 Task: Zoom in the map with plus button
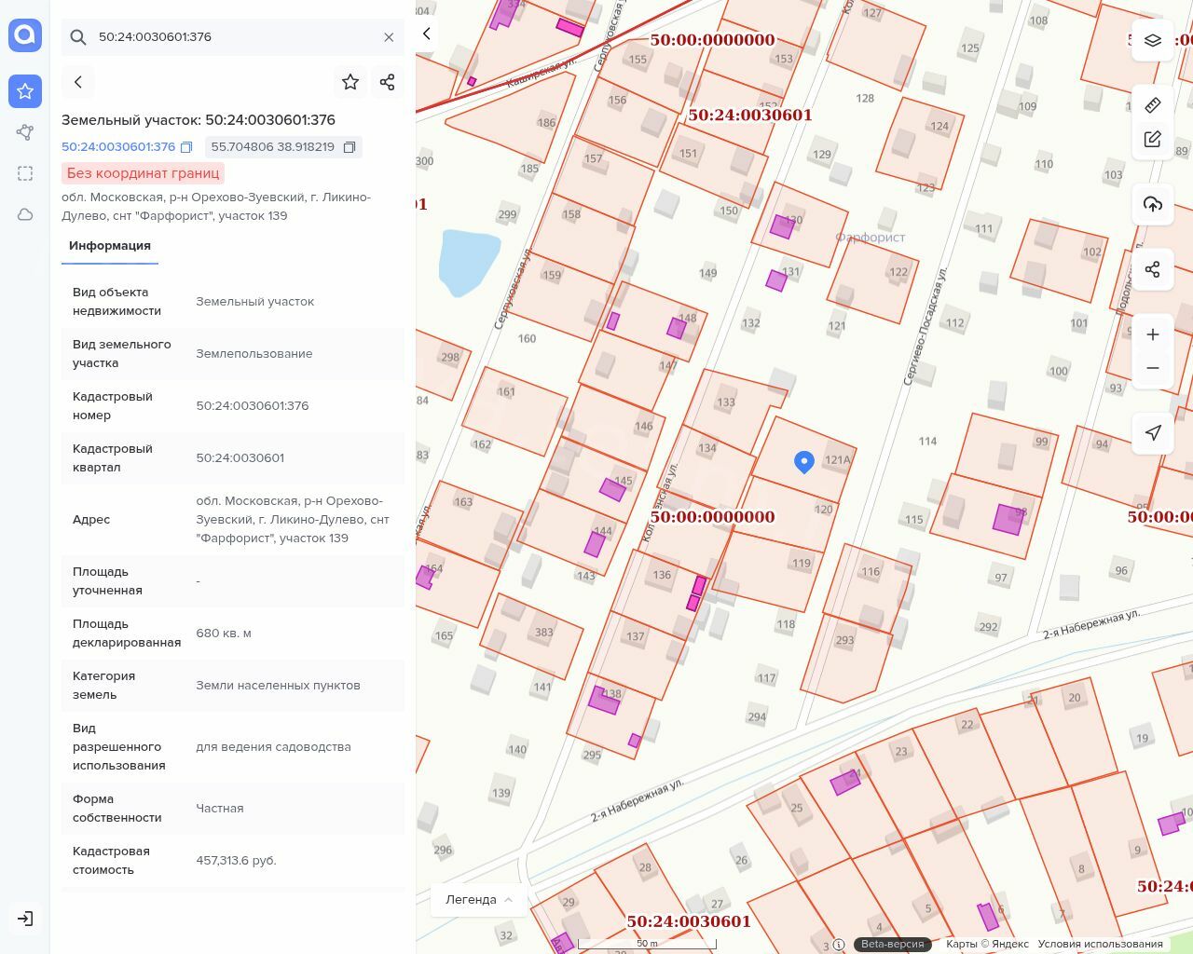pyautogui.click(x=1153, y=334)
